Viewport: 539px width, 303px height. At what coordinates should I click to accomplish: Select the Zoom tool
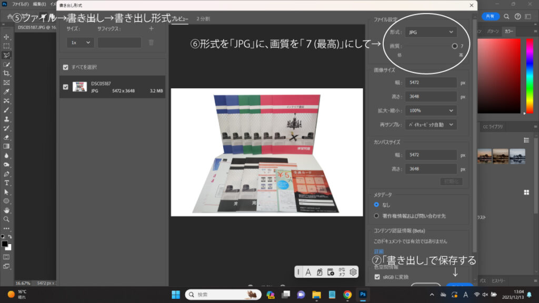(x=7, y=219)
